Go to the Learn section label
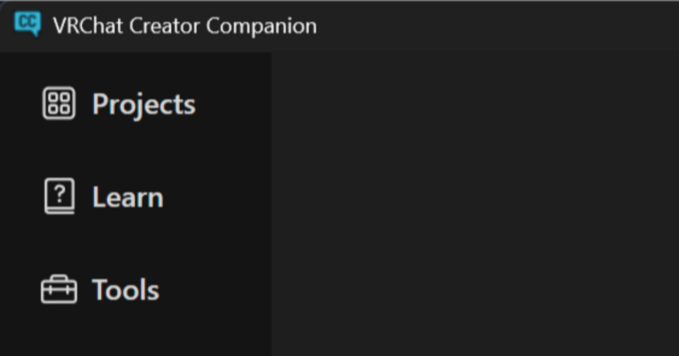The width and height of the screenshot is (679, 356). pos(128,197)
